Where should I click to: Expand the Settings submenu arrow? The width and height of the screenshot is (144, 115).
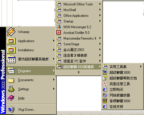coord(54,89)
